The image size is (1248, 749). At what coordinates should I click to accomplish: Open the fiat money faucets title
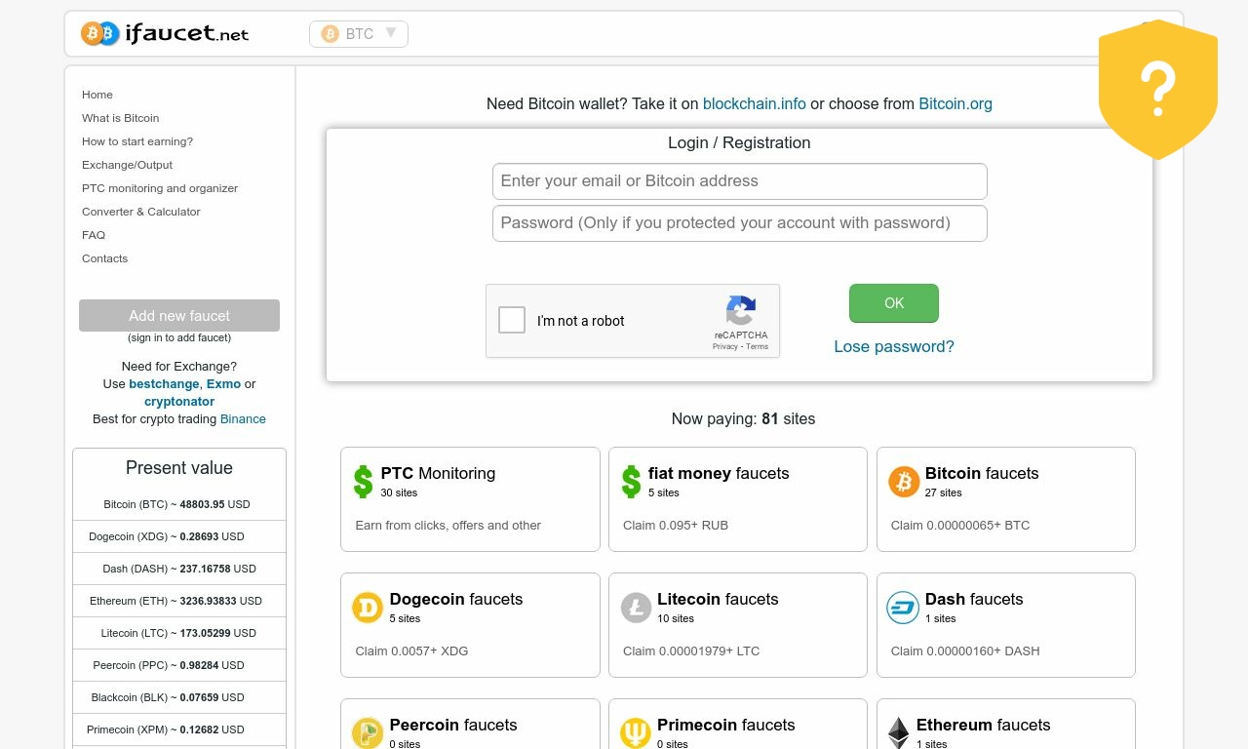point(719,473)
